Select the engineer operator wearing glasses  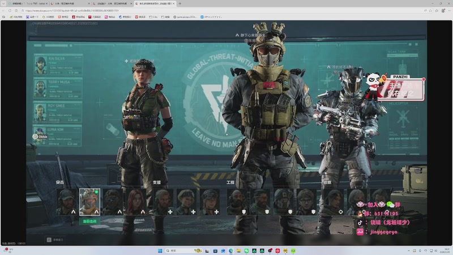pyautogui.click(x=306, y=202)
